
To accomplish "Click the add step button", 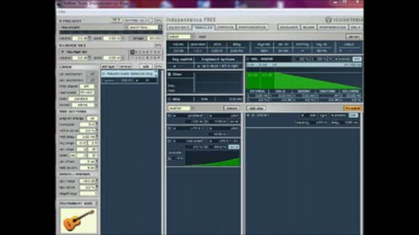I will [x=256, y=108].
